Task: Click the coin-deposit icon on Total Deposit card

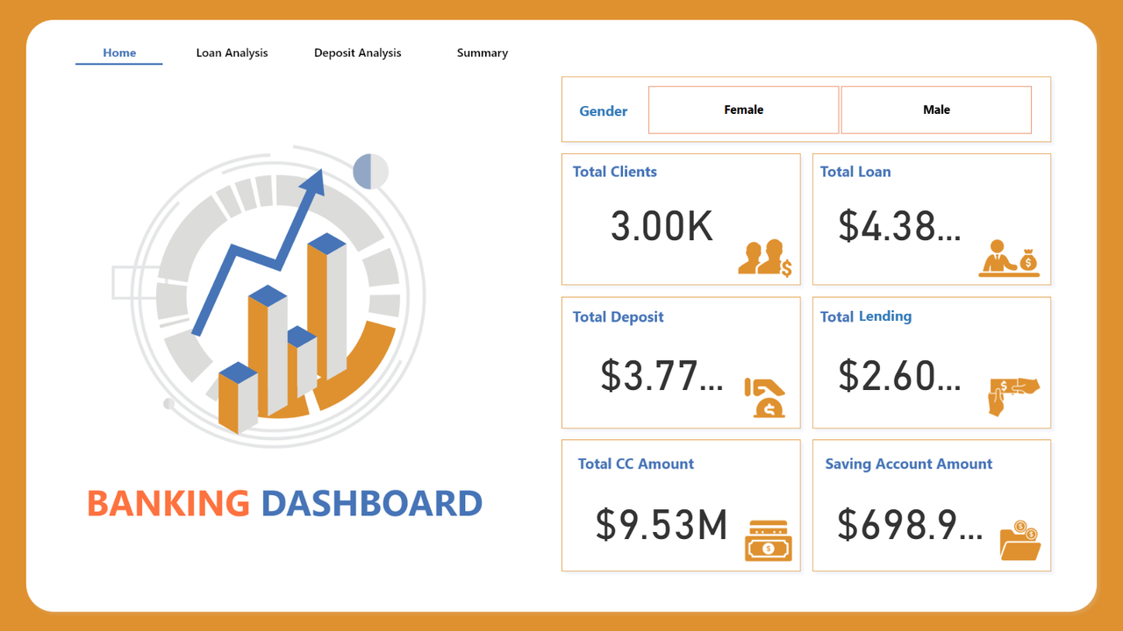Action: pyautogui.click(x=765, y=395)
